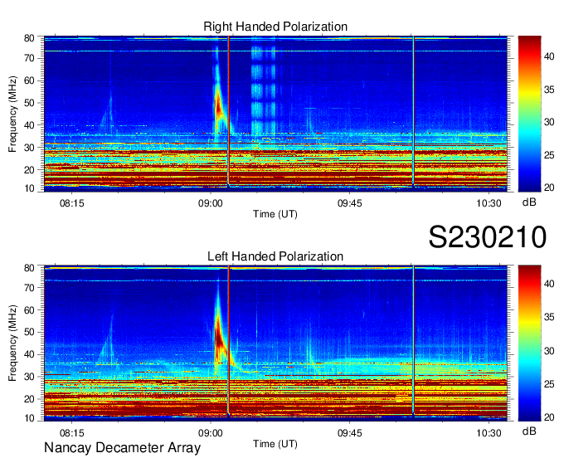The width and height of the screenshot is (564, 458).
Task: Click the 09:00 tick of Right Handed plot
Action: 211,203
